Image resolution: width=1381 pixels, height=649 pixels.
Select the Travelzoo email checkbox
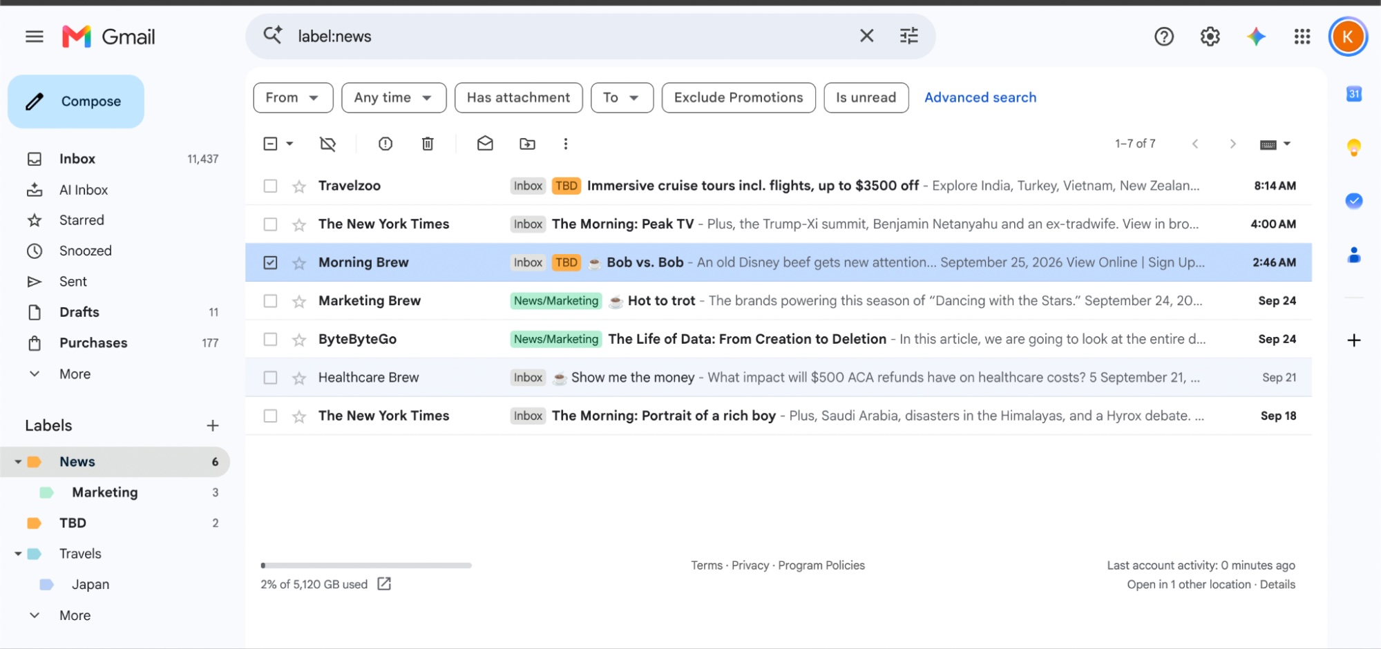click(270, 186)
